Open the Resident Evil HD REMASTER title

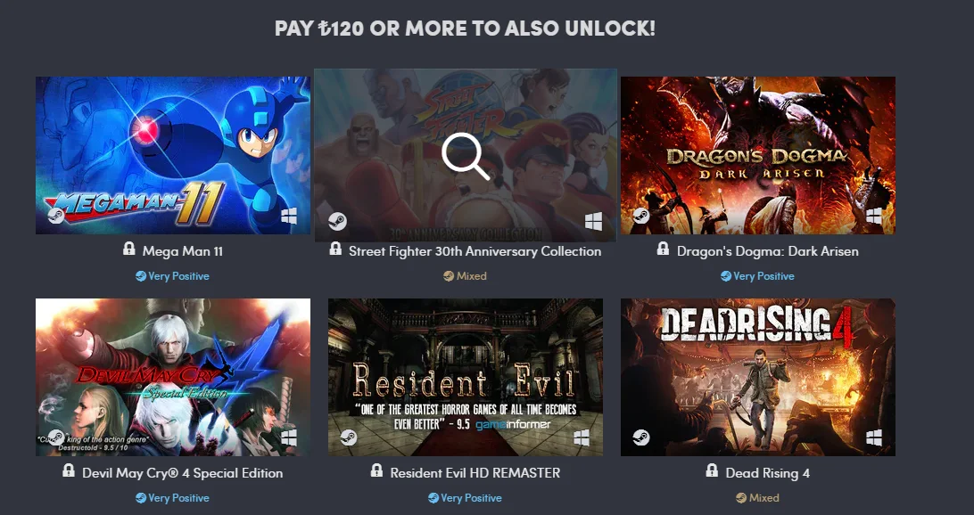475,473
